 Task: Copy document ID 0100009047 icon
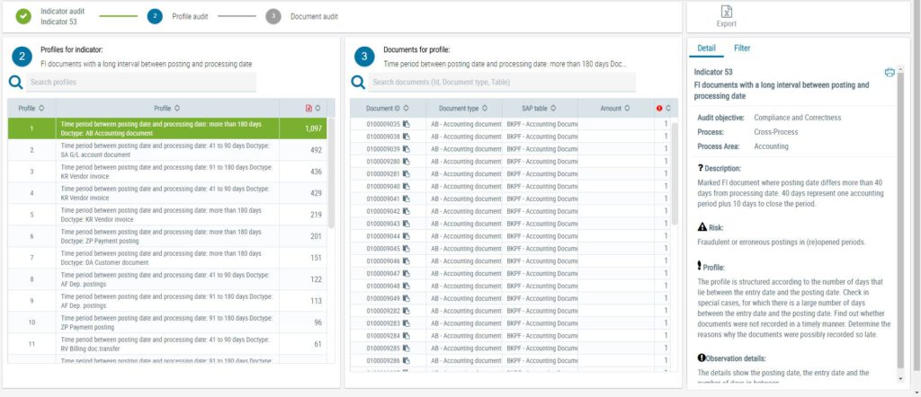[x=406, y=273]
